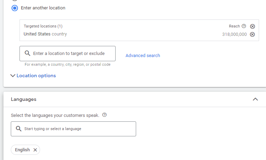This screenshot has height=160, width=266.
Task: Remove United States from targeted locations
Action: [x=252, y=34]
